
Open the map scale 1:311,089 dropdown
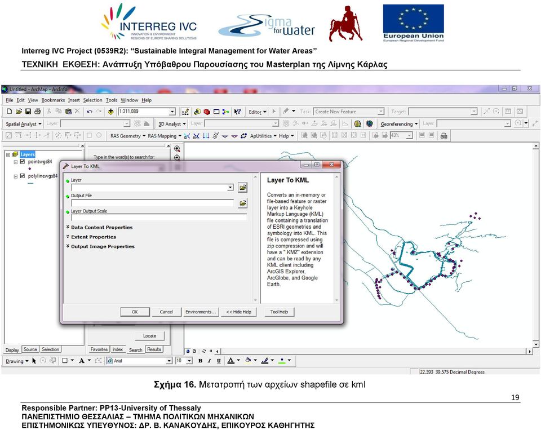tap(172, 112)
